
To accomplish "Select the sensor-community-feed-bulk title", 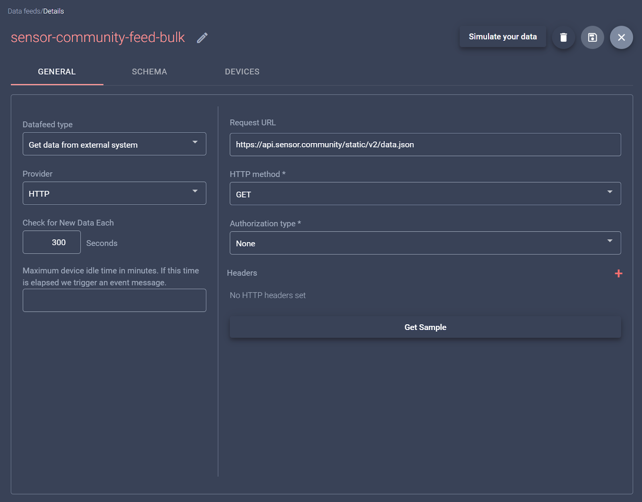I will coord(98,37).
